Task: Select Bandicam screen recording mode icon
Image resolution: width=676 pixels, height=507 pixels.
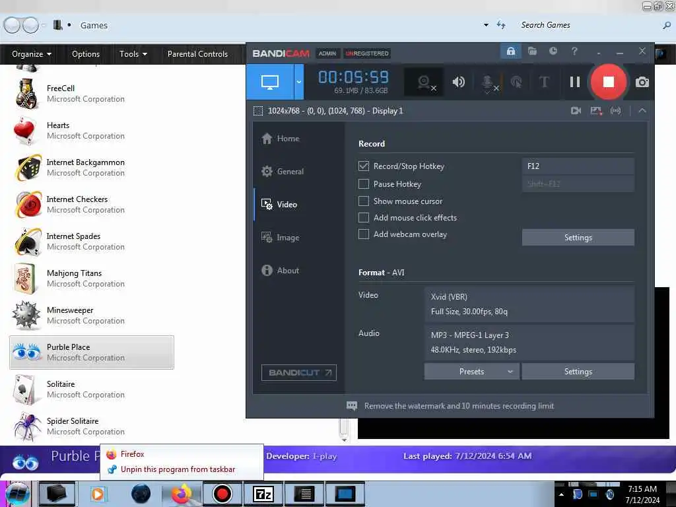Action: pyautogui.click(x=270, y=82)
